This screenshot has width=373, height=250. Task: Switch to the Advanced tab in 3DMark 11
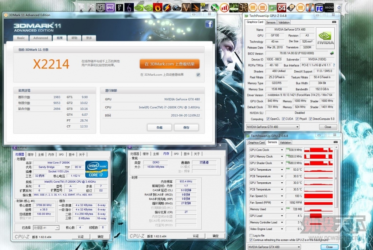click(x=40, y=38)
